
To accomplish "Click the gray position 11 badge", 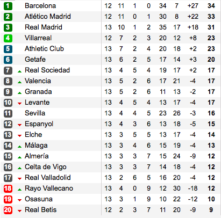I will [8, 113].
